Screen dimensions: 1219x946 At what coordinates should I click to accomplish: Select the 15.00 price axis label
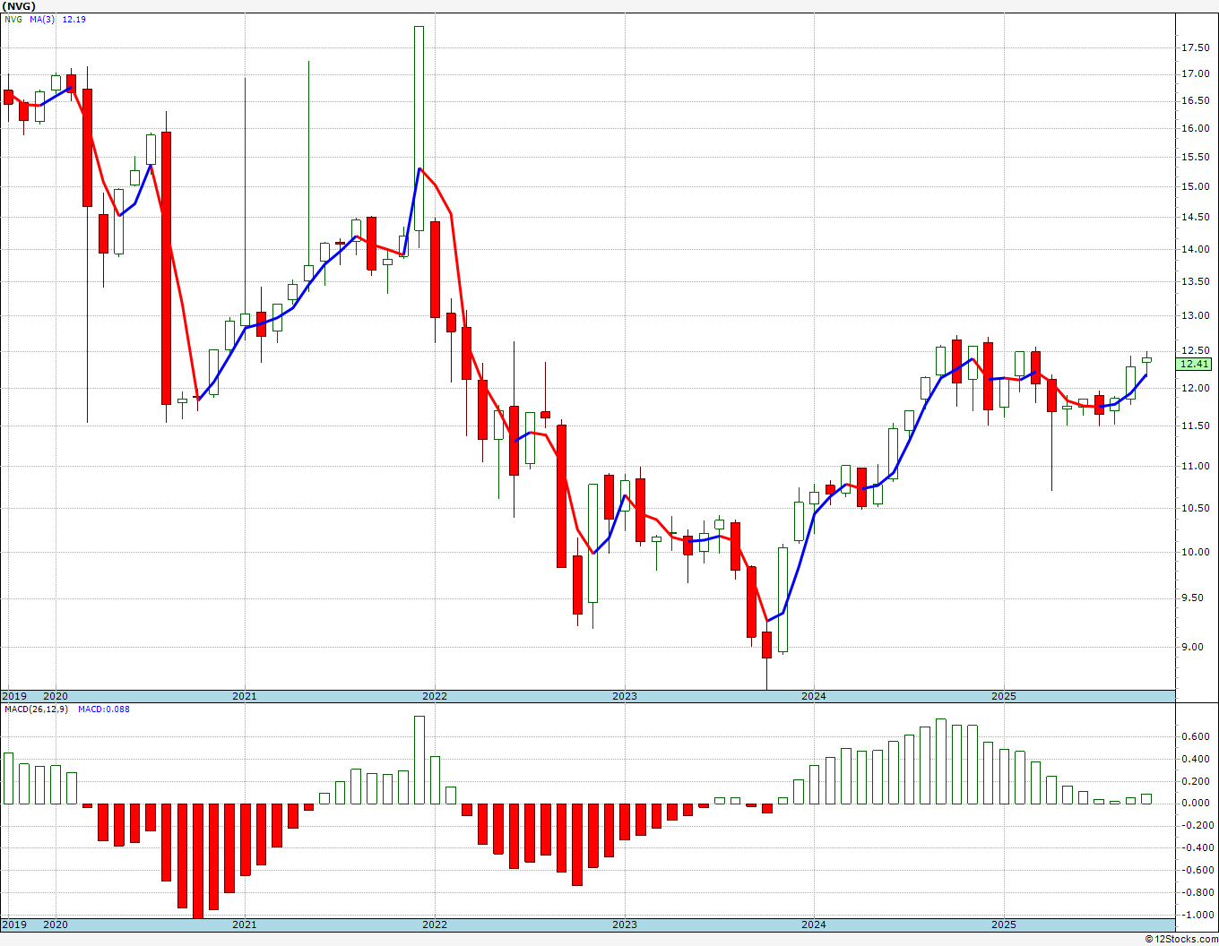click(1195, 187)
